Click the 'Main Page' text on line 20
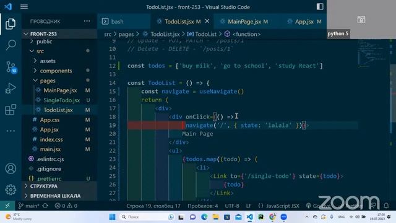Image resolution: width=396 pixels, height=223 pixels. tap(197, 134)
